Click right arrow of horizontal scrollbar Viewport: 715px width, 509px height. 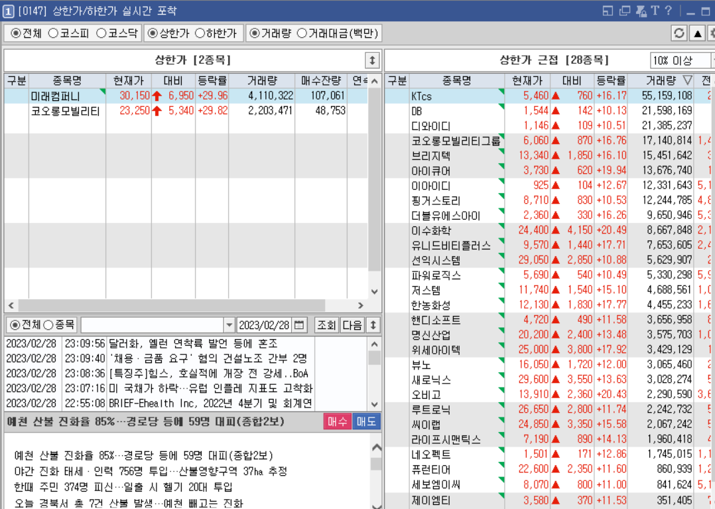361,305
